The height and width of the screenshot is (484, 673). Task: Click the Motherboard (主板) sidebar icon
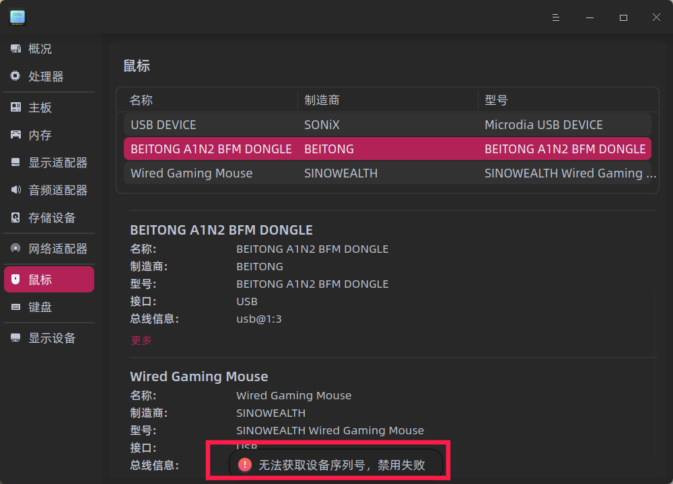(x=15, y=108)
